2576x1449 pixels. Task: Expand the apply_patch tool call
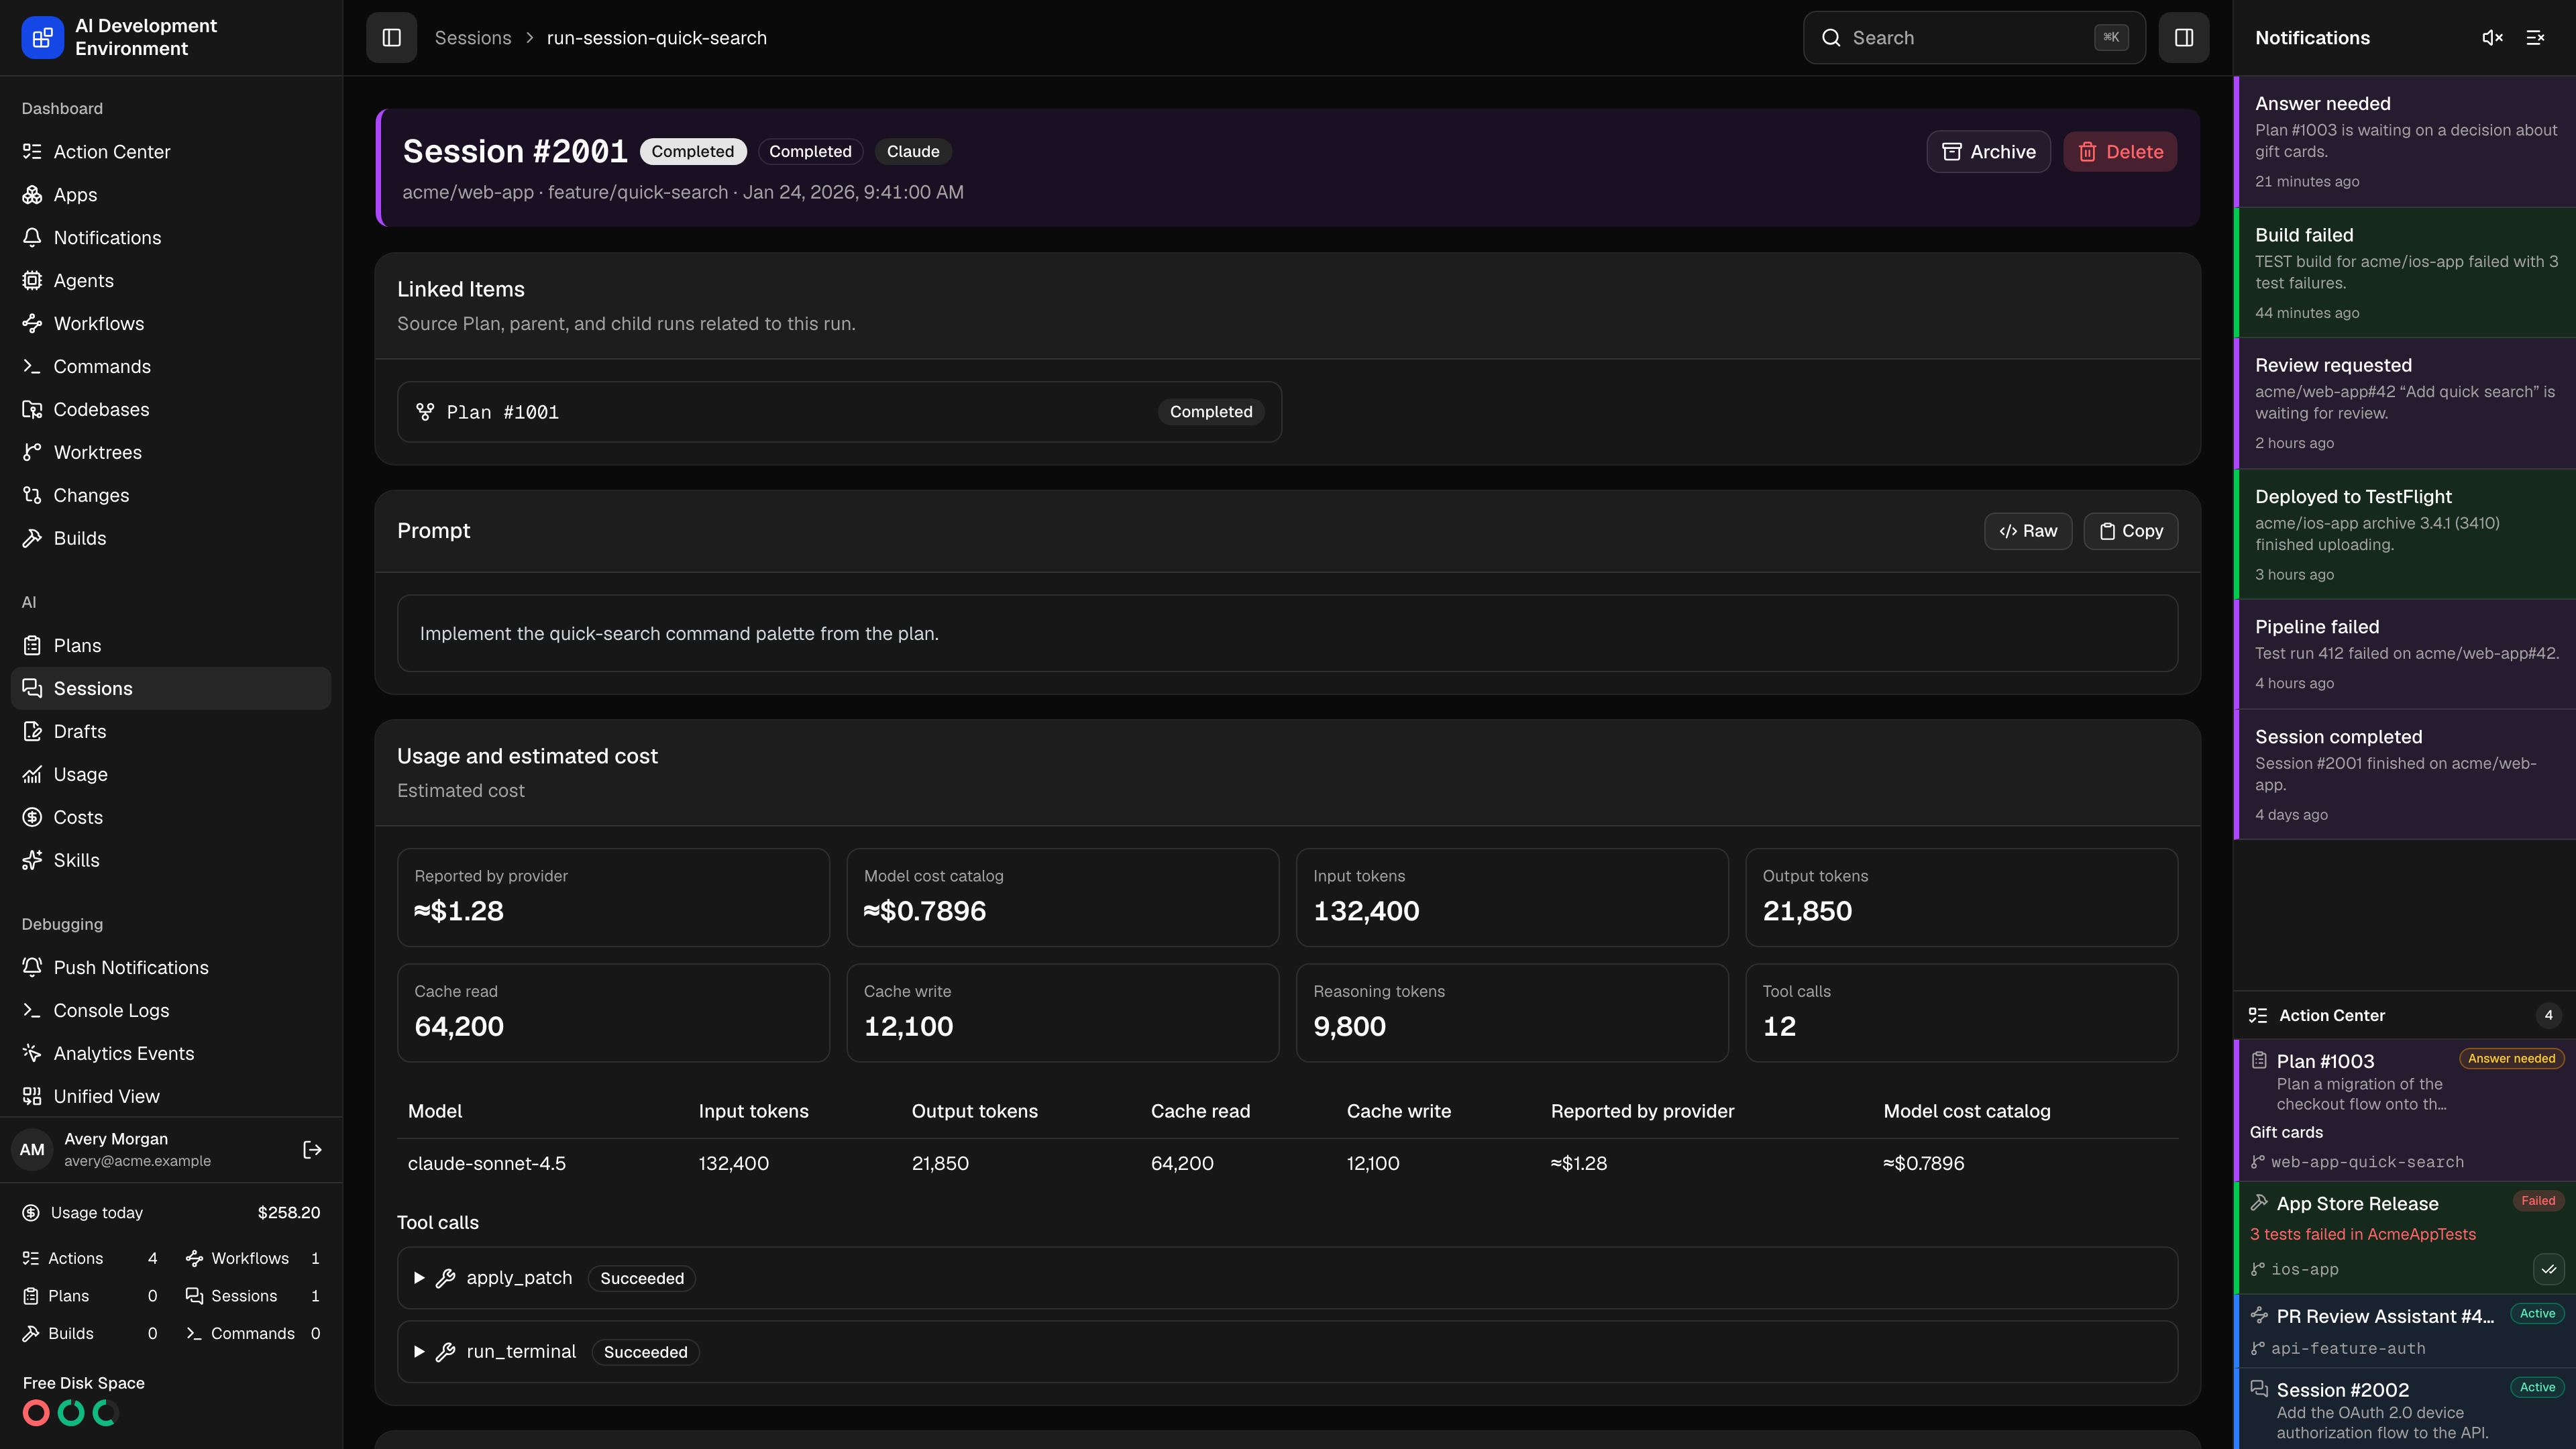[x=1287, y=1277]
